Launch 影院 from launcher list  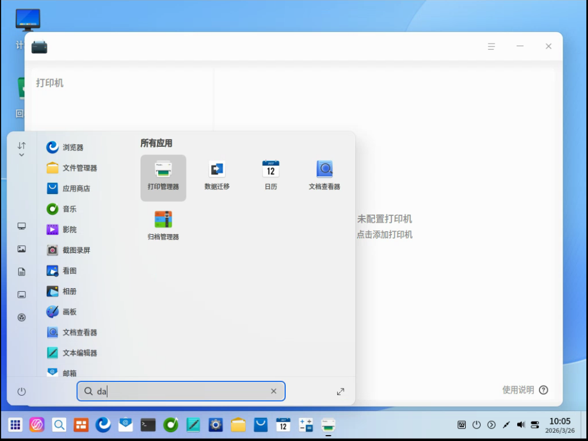click(x=61, y=229)
